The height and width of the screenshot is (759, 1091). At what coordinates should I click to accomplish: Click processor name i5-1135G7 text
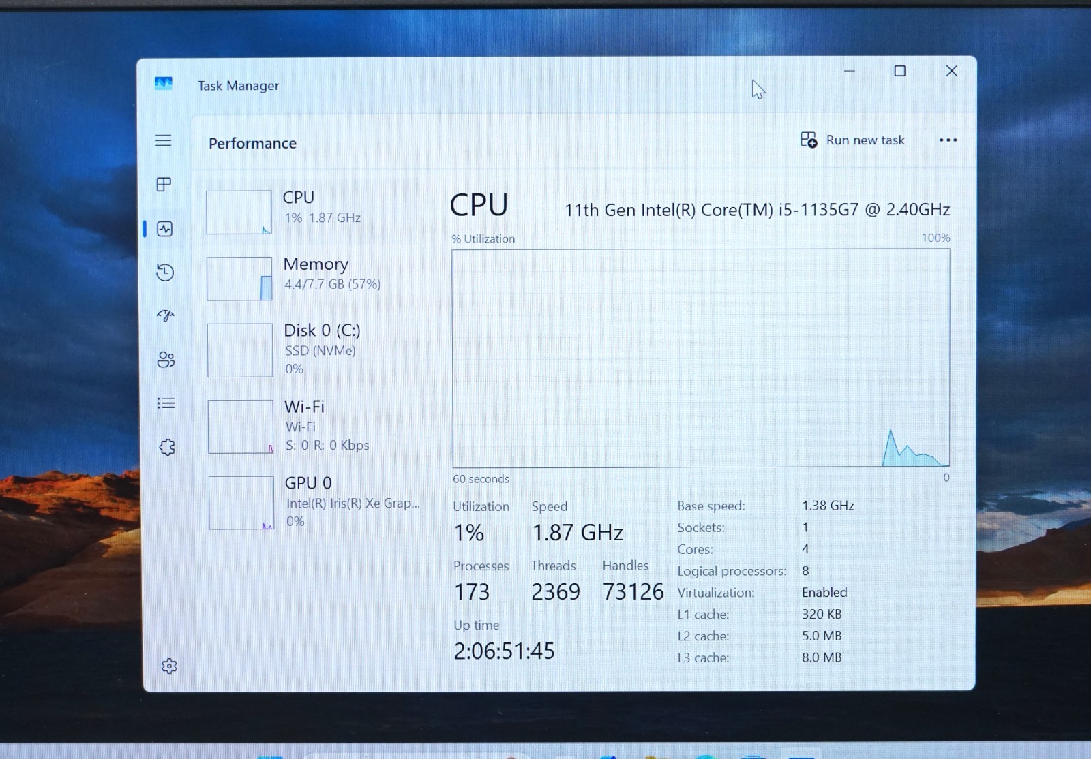point(757,210)
